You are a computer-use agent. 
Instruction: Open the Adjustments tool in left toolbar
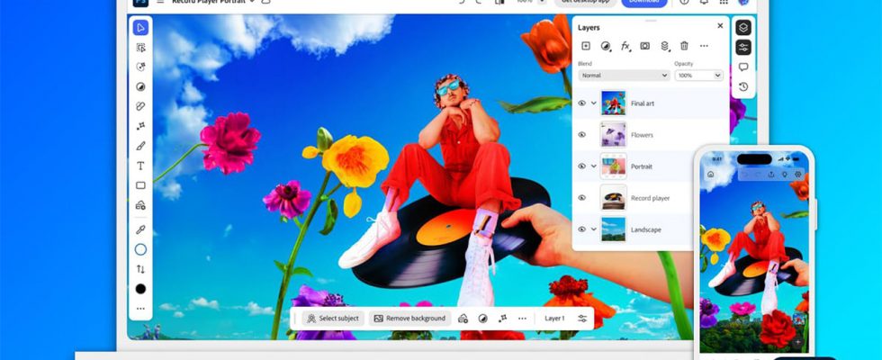pos(140,86)
